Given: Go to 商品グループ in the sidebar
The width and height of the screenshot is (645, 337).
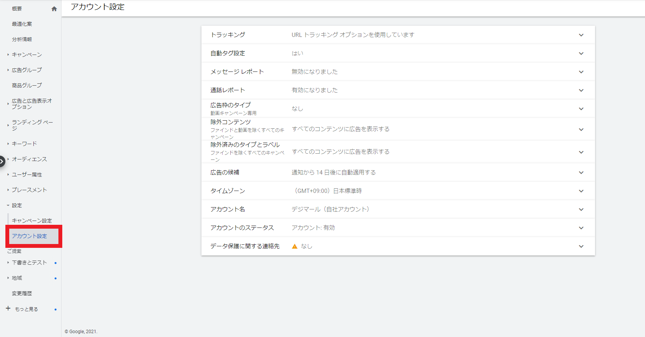Looking at the screenshot, I should [x=27, y=85].
